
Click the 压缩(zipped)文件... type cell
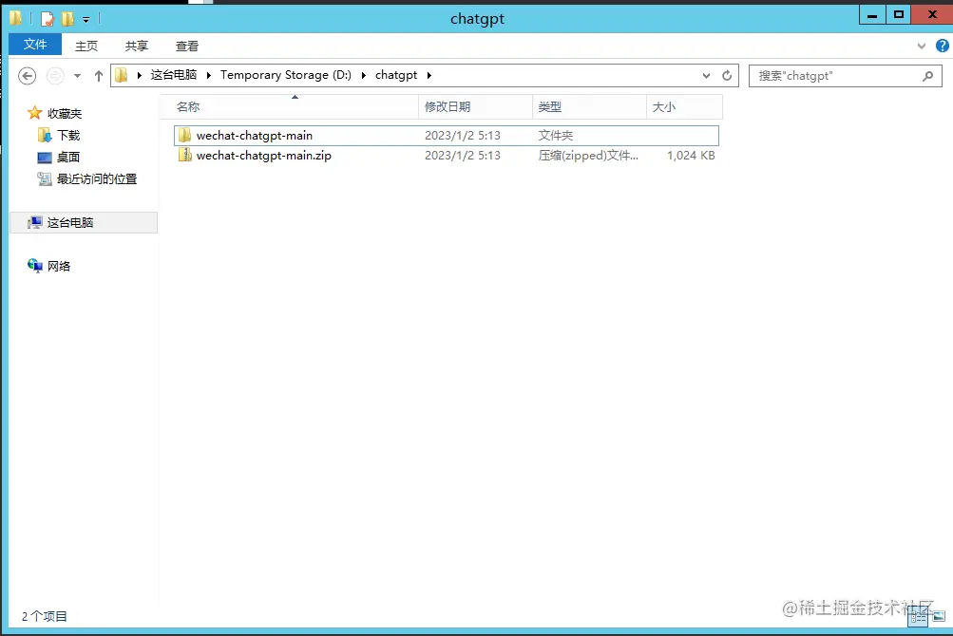(588, 156)
